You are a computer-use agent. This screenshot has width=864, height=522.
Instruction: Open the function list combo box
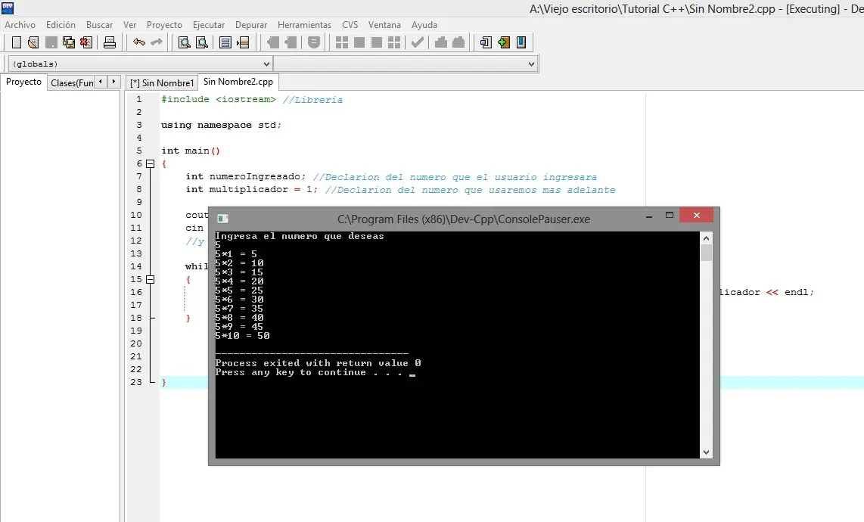(530, 64)
